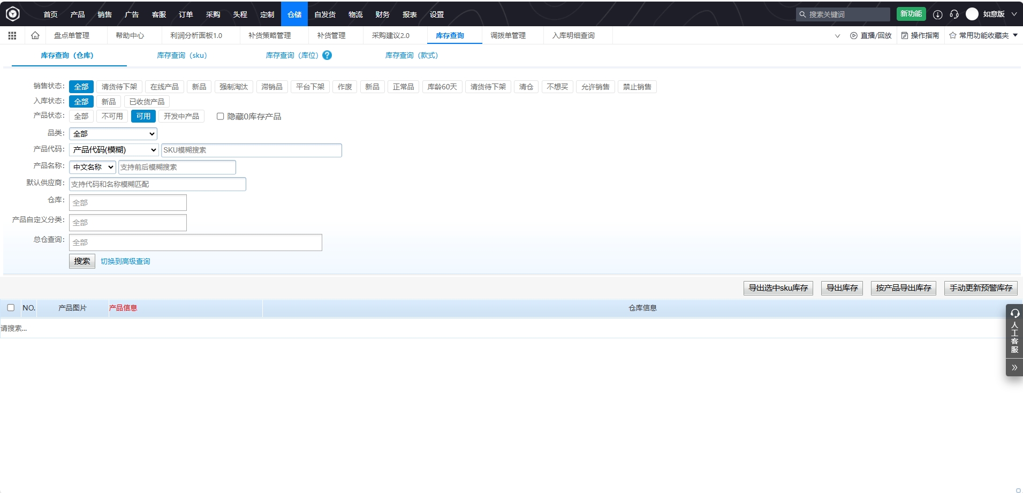Open the 报表 top menu
This screenshot has height=493, width=1023.
pos(410,14)
